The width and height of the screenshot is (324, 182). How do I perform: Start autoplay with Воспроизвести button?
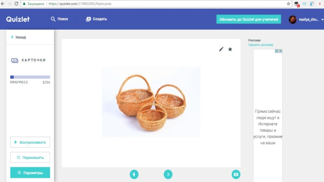click(x=30, y=142)
